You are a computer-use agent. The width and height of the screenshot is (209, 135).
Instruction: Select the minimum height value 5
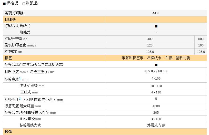(156, 99)
